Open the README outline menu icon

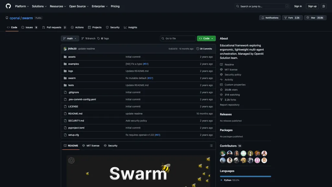211,145
